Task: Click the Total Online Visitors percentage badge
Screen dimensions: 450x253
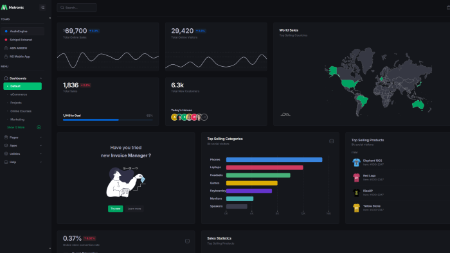Action: tap(201, 31)
